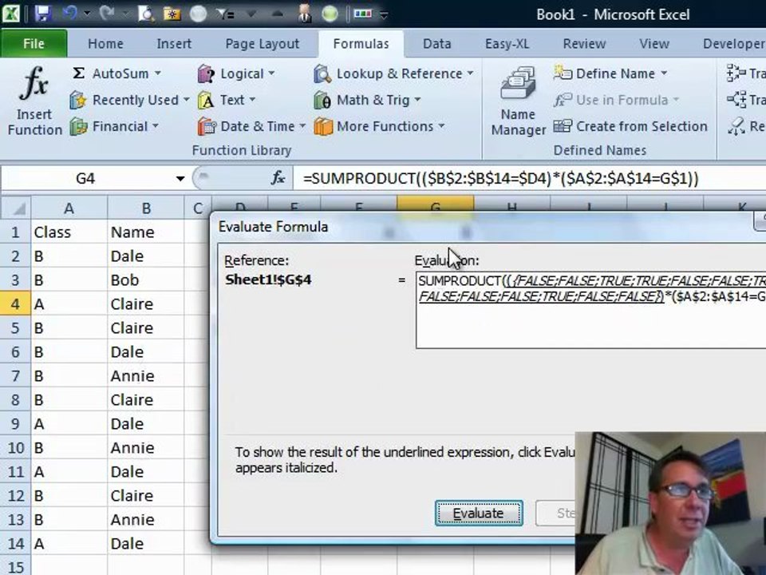The width and height of the screenshot is (766, 575).
Task: Click the Evaluate button
Action: (479, 514)
